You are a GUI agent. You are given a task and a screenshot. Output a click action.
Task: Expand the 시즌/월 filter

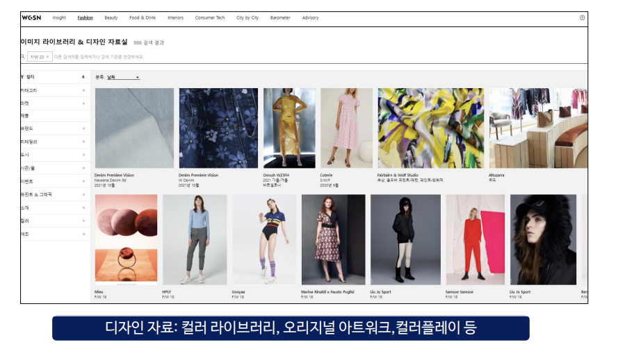pos(83,168)
